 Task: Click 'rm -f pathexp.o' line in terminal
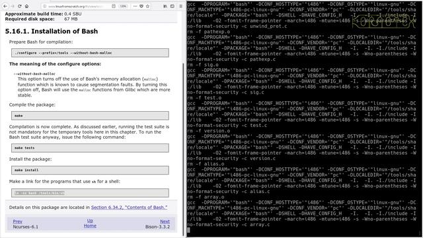(x=209, y=32)
